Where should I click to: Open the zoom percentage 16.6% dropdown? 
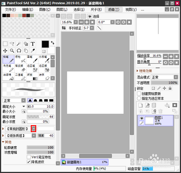click(x=76, y=22)
